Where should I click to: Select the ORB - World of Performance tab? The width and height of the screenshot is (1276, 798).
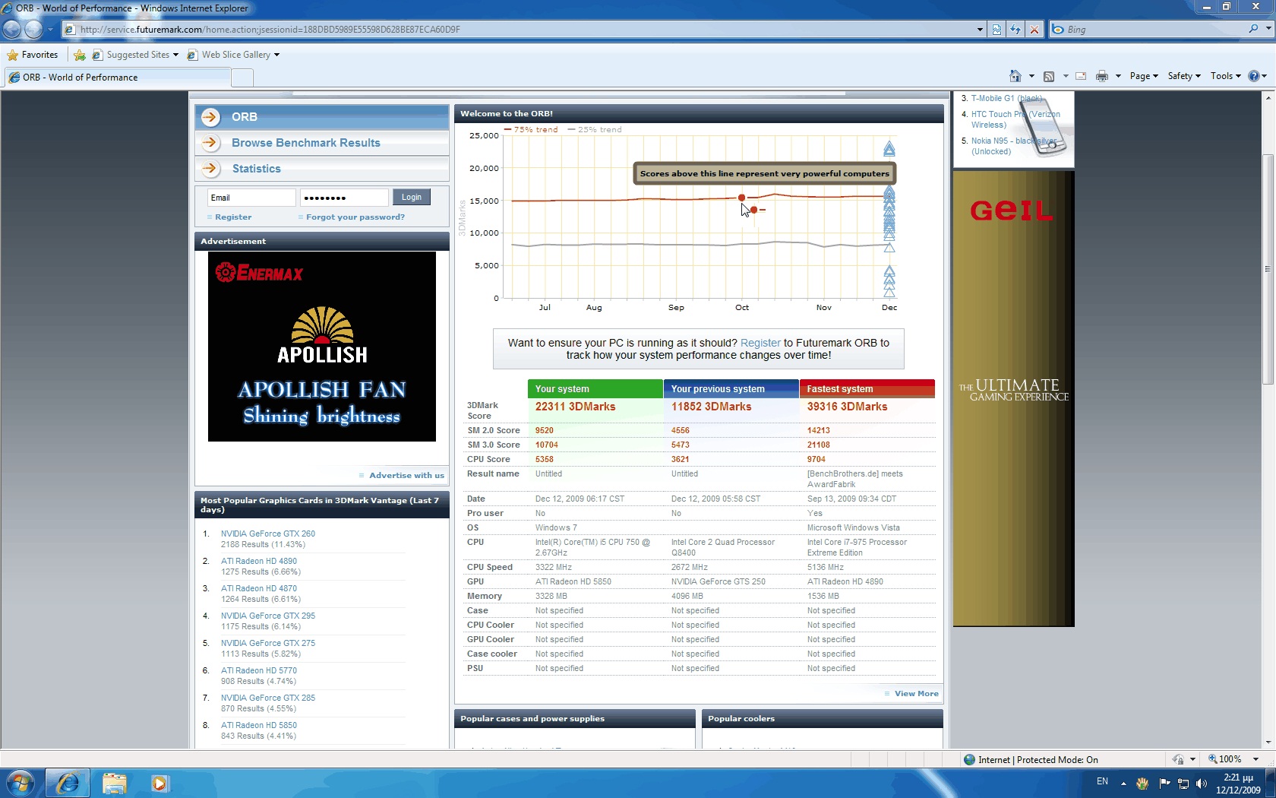(117, 78)
